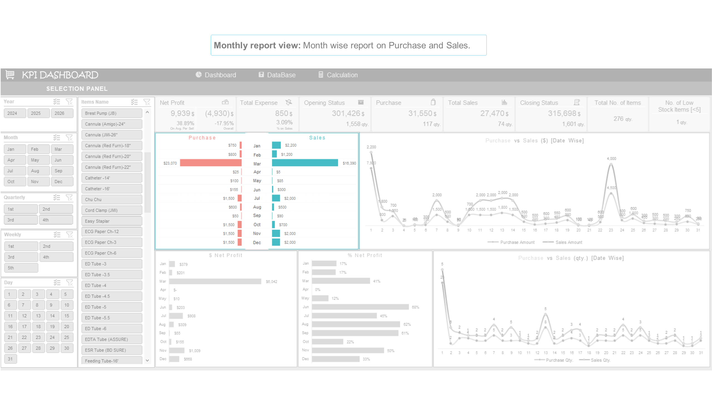Select ED Tube -5.5 item
The image size is (712, 400).
pyautogui.click(x=112, y=318)
